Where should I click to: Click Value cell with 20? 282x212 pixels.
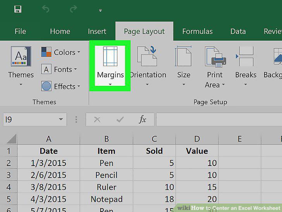pyautogui.click(x=197, y=199)
